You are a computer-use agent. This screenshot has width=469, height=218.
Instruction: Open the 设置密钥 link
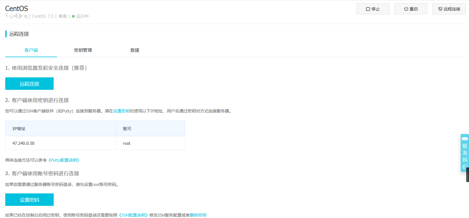(x=121, y=111)
